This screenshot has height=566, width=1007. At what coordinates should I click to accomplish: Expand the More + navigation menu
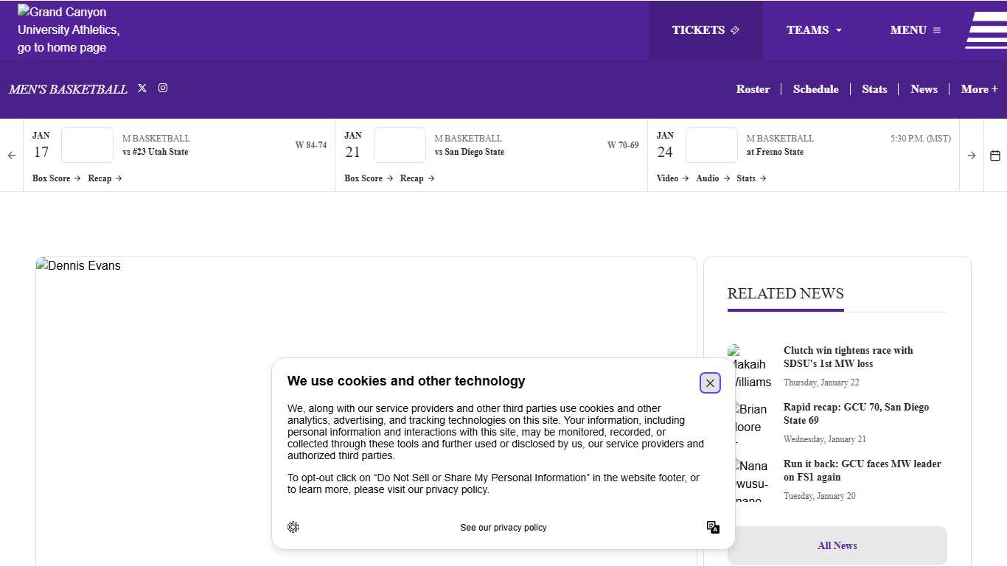click(979, 89)
